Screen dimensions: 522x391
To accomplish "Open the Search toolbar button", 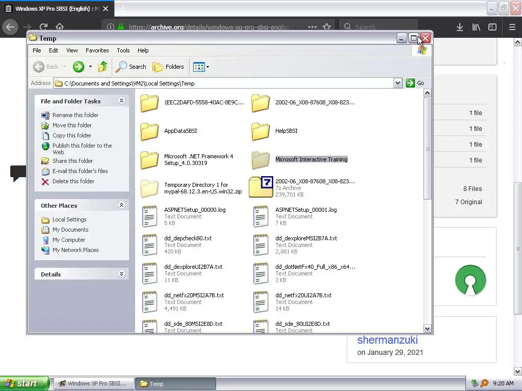I will click(131, 67).
